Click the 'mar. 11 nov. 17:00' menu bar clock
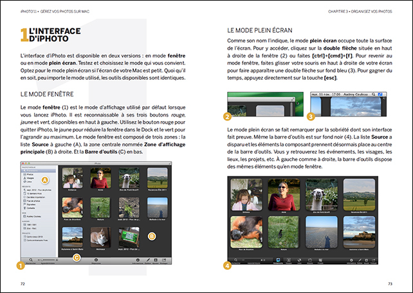Screen dimensions: 413x293 pos(326,94)
